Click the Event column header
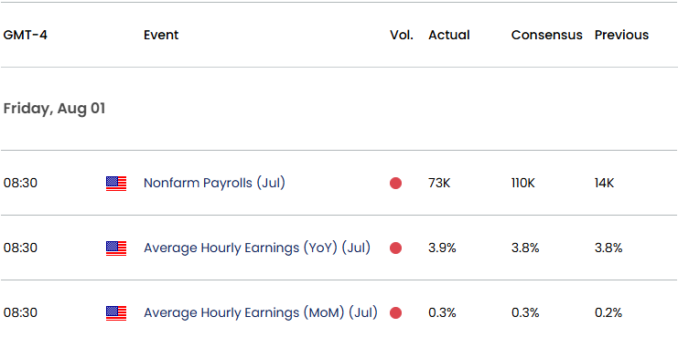Screen dimensions: 678x338 coord(161,35)
